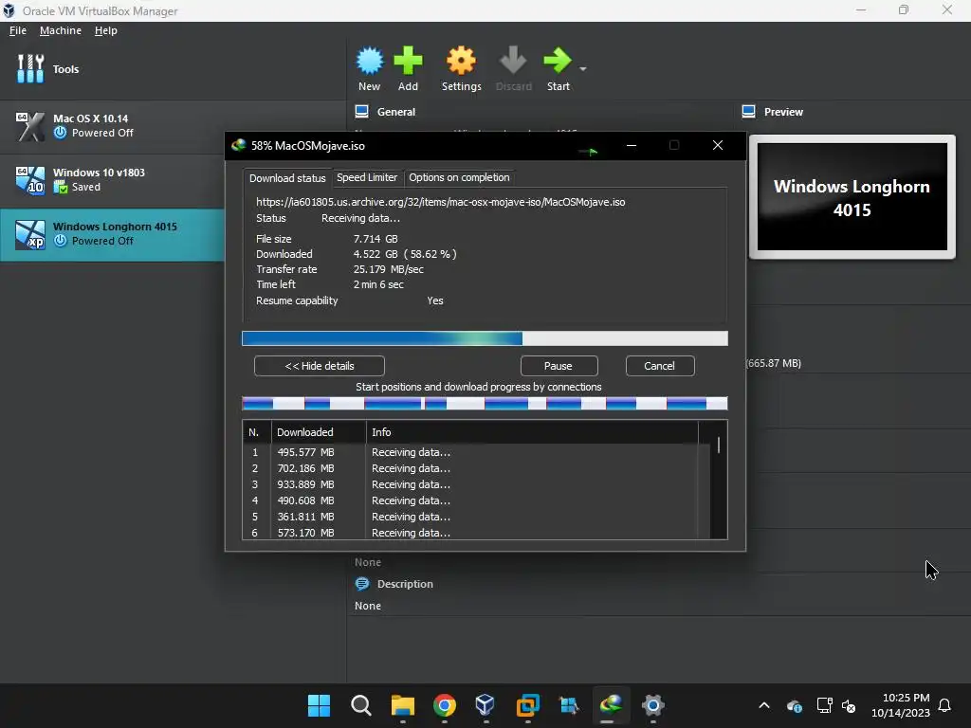Click the VMware icon in taskbar
The height and width of the screenshot is (728, 971).
[x=527, y=705]
